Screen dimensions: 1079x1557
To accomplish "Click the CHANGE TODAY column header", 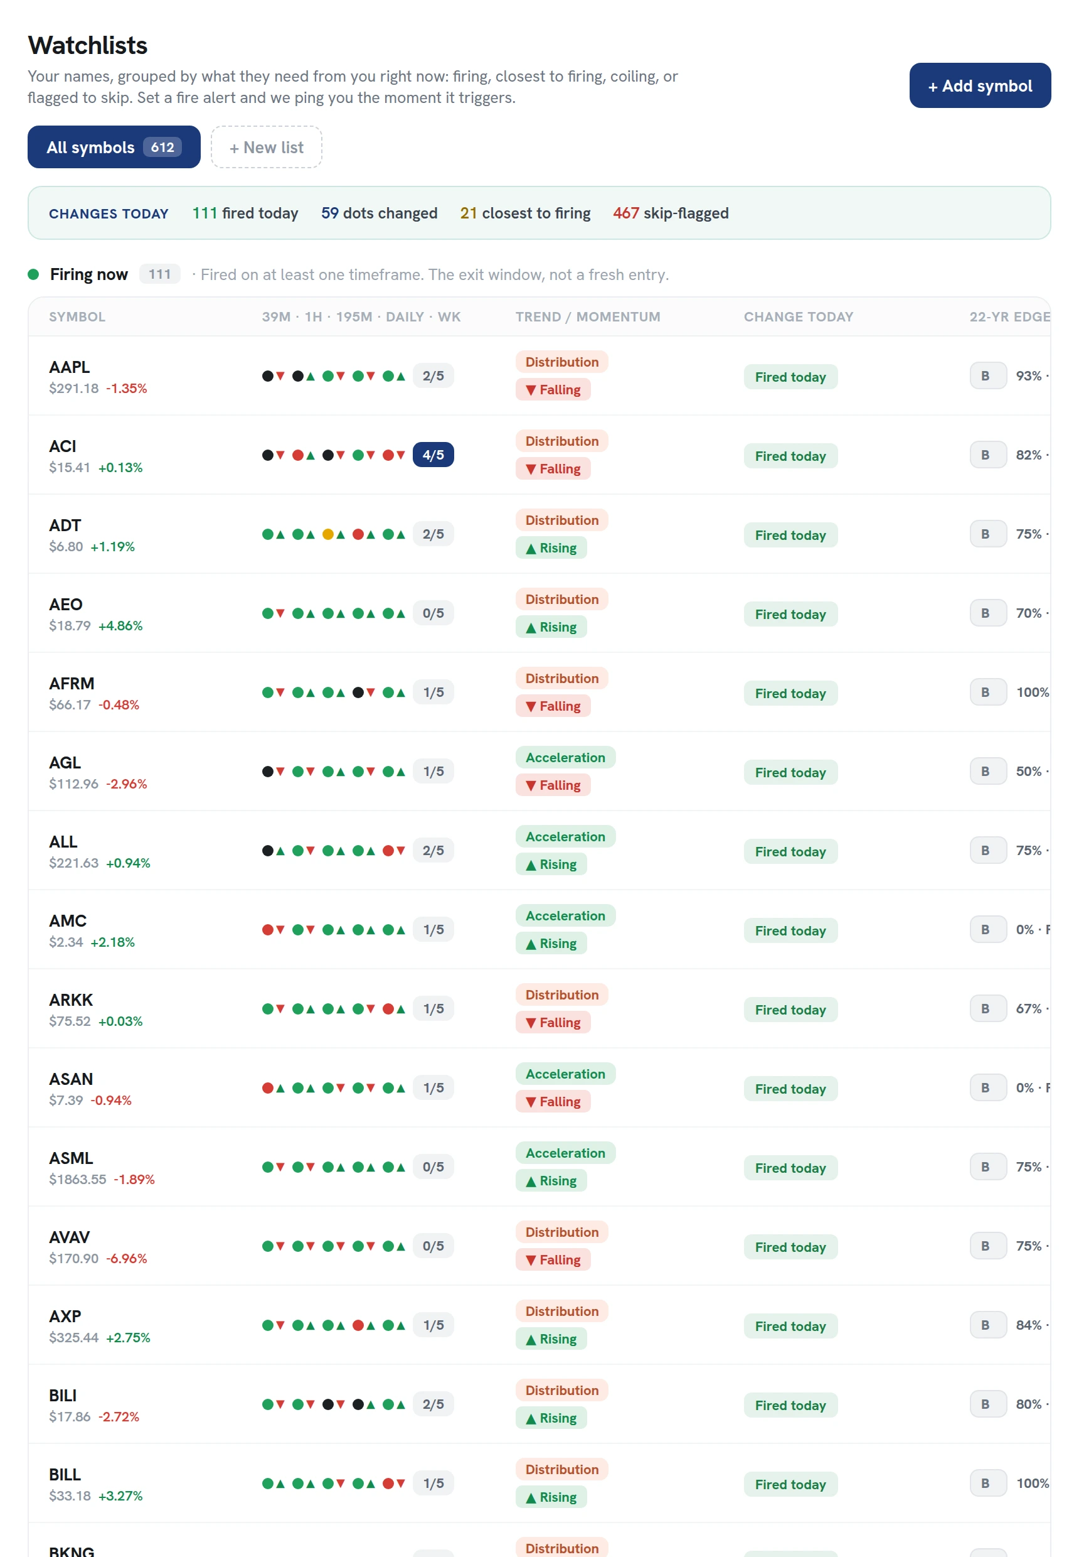I will click(799, 316).
